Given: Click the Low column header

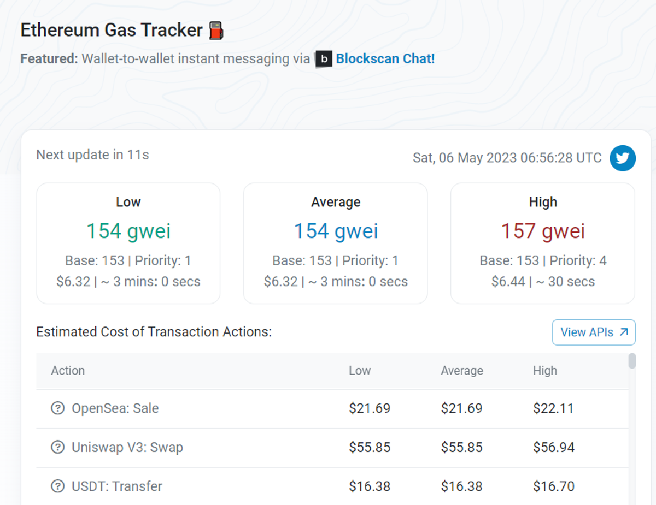Looking at the screenshot, I should pos(360,371).
